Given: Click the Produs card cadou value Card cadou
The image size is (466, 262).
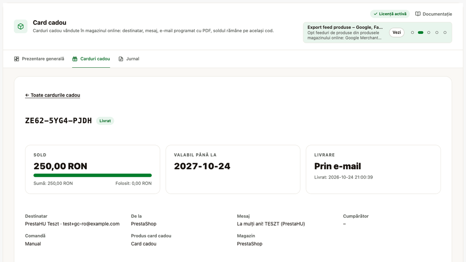Looking at the screenshot, I should tap(144, 243).
